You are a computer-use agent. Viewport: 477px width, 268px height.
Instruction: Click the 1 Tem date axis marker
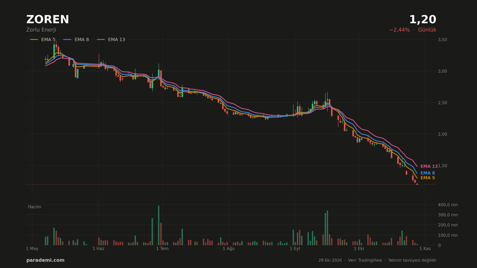click(162, 249)
